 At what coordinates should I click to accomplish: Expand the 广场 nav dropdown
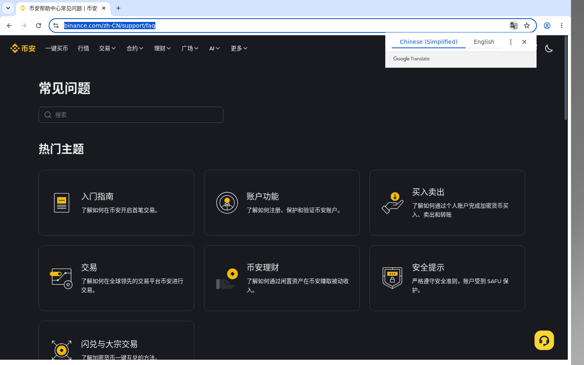coord(190,48)
